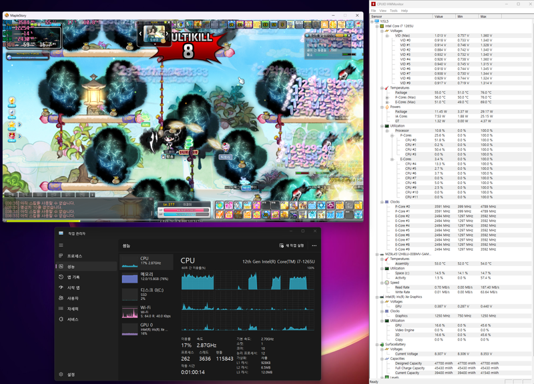Select the Read Rate speed row

coord(447,287)
